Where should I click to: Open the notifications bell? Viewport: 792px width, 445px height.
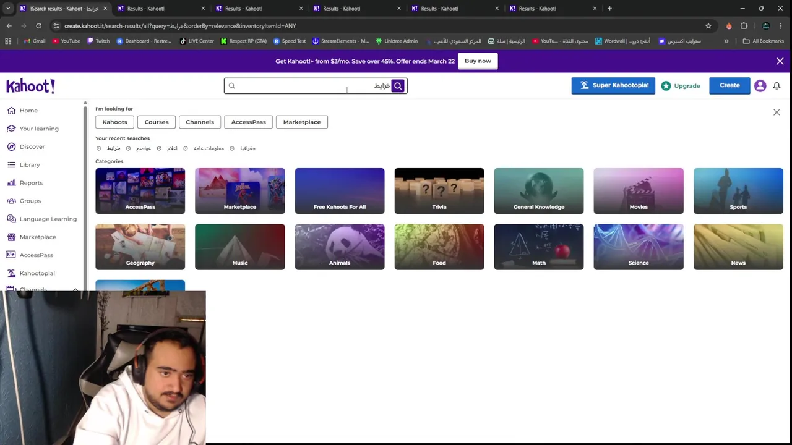coord(777,86)
